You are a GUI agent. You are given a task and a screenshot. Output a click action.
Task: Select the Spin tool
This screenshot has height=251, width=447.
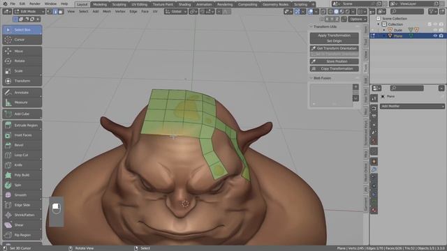pyautogui.click(x=22, y=185)
